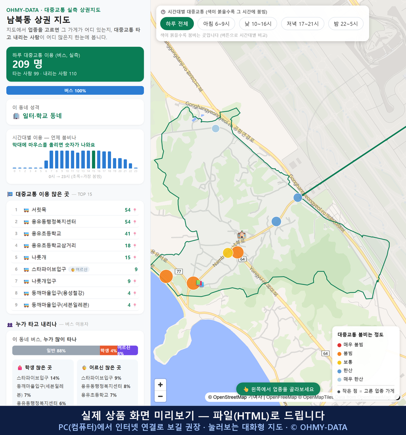Viewport: 406px width, 435px height.
Task: Click the blue 한산 legend dot
Action: point(339,371)
